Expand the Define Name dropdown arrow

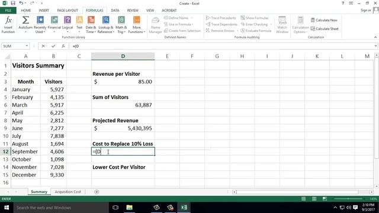pos(192,18)
